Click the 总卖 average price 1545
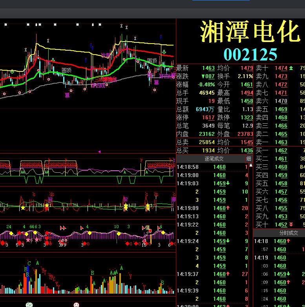This screenshot has width=305, height=307. coord(247,142)
